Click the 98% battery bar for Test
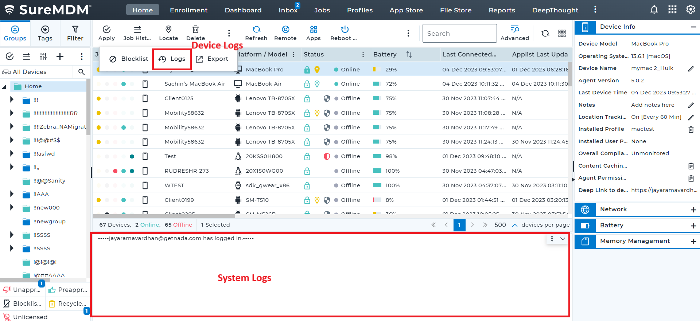Viewport: 700px width, 321px height. (377, 156)
